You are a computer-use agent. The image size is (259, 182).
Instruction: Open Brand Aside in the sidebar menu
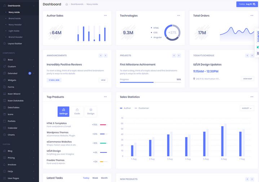[x=15, y=18]
